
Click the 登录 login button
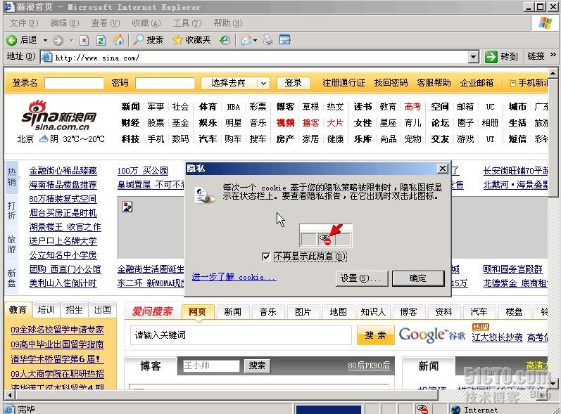coord(293,83)
